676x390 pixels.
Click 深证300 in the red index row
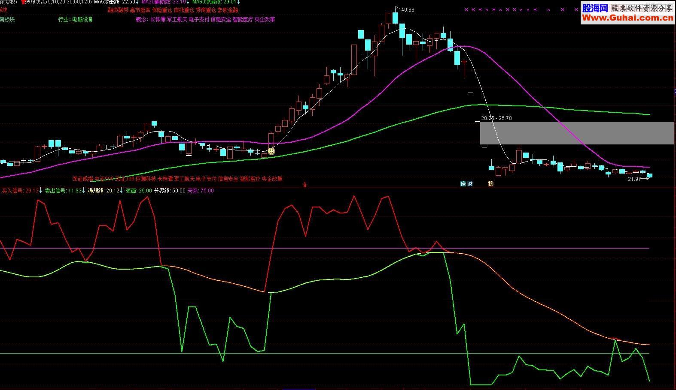coord(125,179)
